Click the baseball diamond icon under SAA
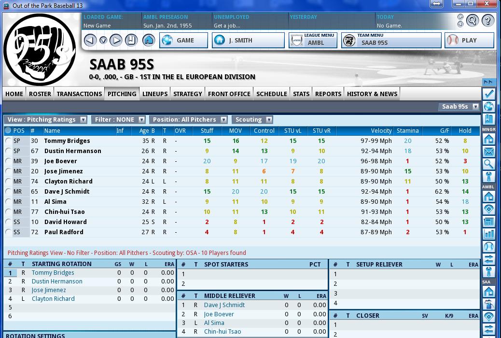The height and width of the screenshot is (338, 501). 488,316
